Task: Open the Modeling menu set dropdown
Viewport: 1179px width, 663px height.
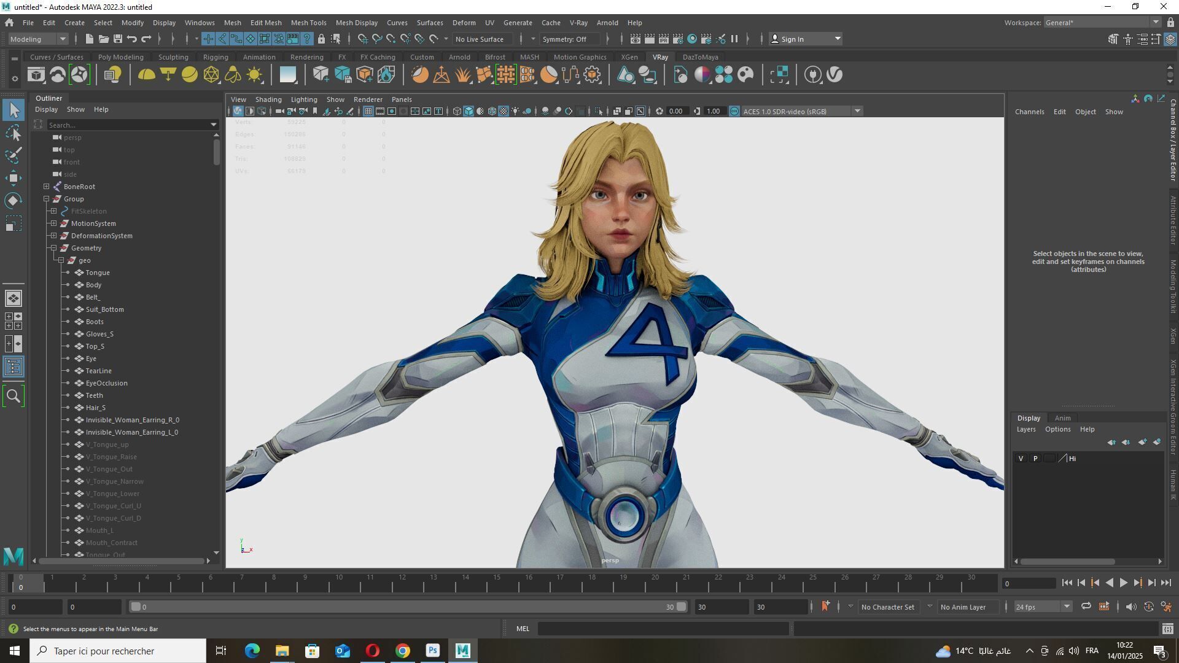Action: (38, 39)
